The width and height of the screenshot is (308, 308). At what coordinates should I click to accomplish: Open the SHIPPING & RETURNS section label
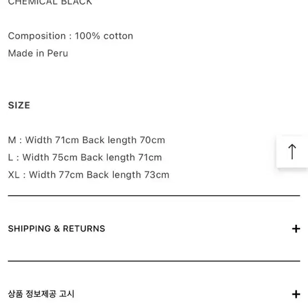tap(57, 229)
